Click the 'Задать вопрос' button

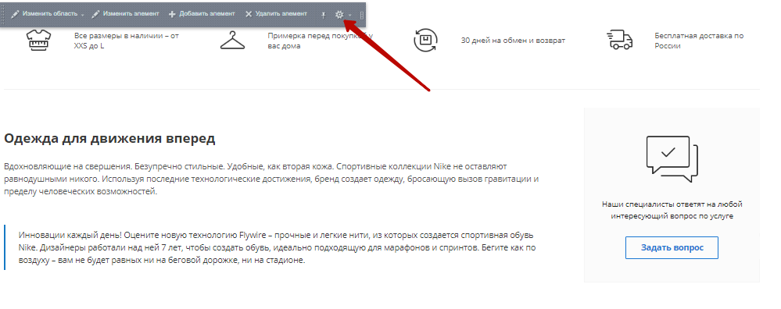672,247
